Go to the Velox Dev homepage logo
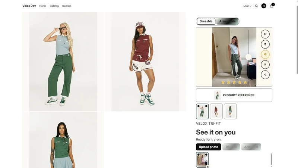The image size is (298, 168). click(x=29, y=6)
